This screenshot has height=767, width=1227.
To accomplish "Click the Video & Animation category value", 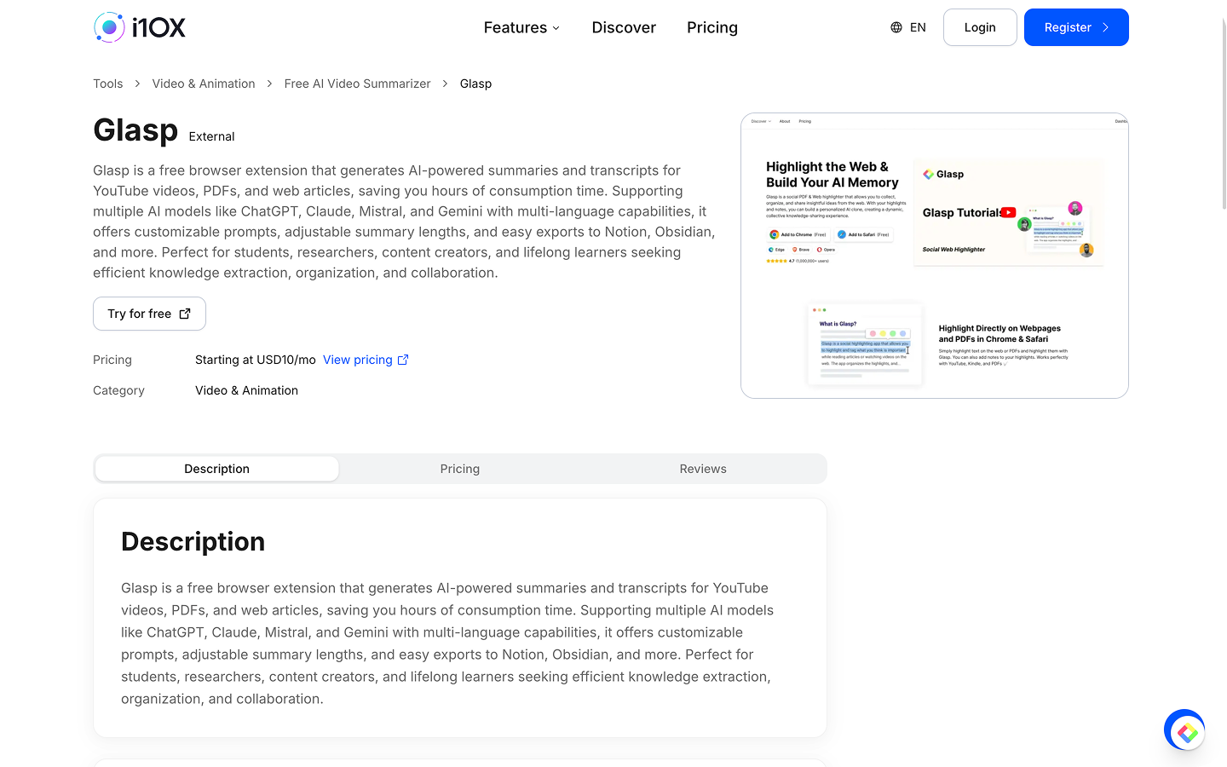I will coord(246,390).
